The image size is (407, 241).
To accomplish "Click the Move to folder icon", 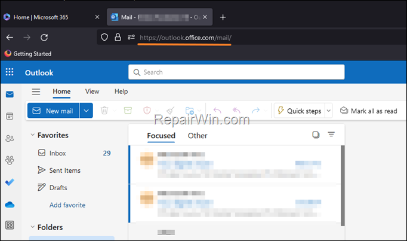I will pyautogui.click(x=190, y=111).
